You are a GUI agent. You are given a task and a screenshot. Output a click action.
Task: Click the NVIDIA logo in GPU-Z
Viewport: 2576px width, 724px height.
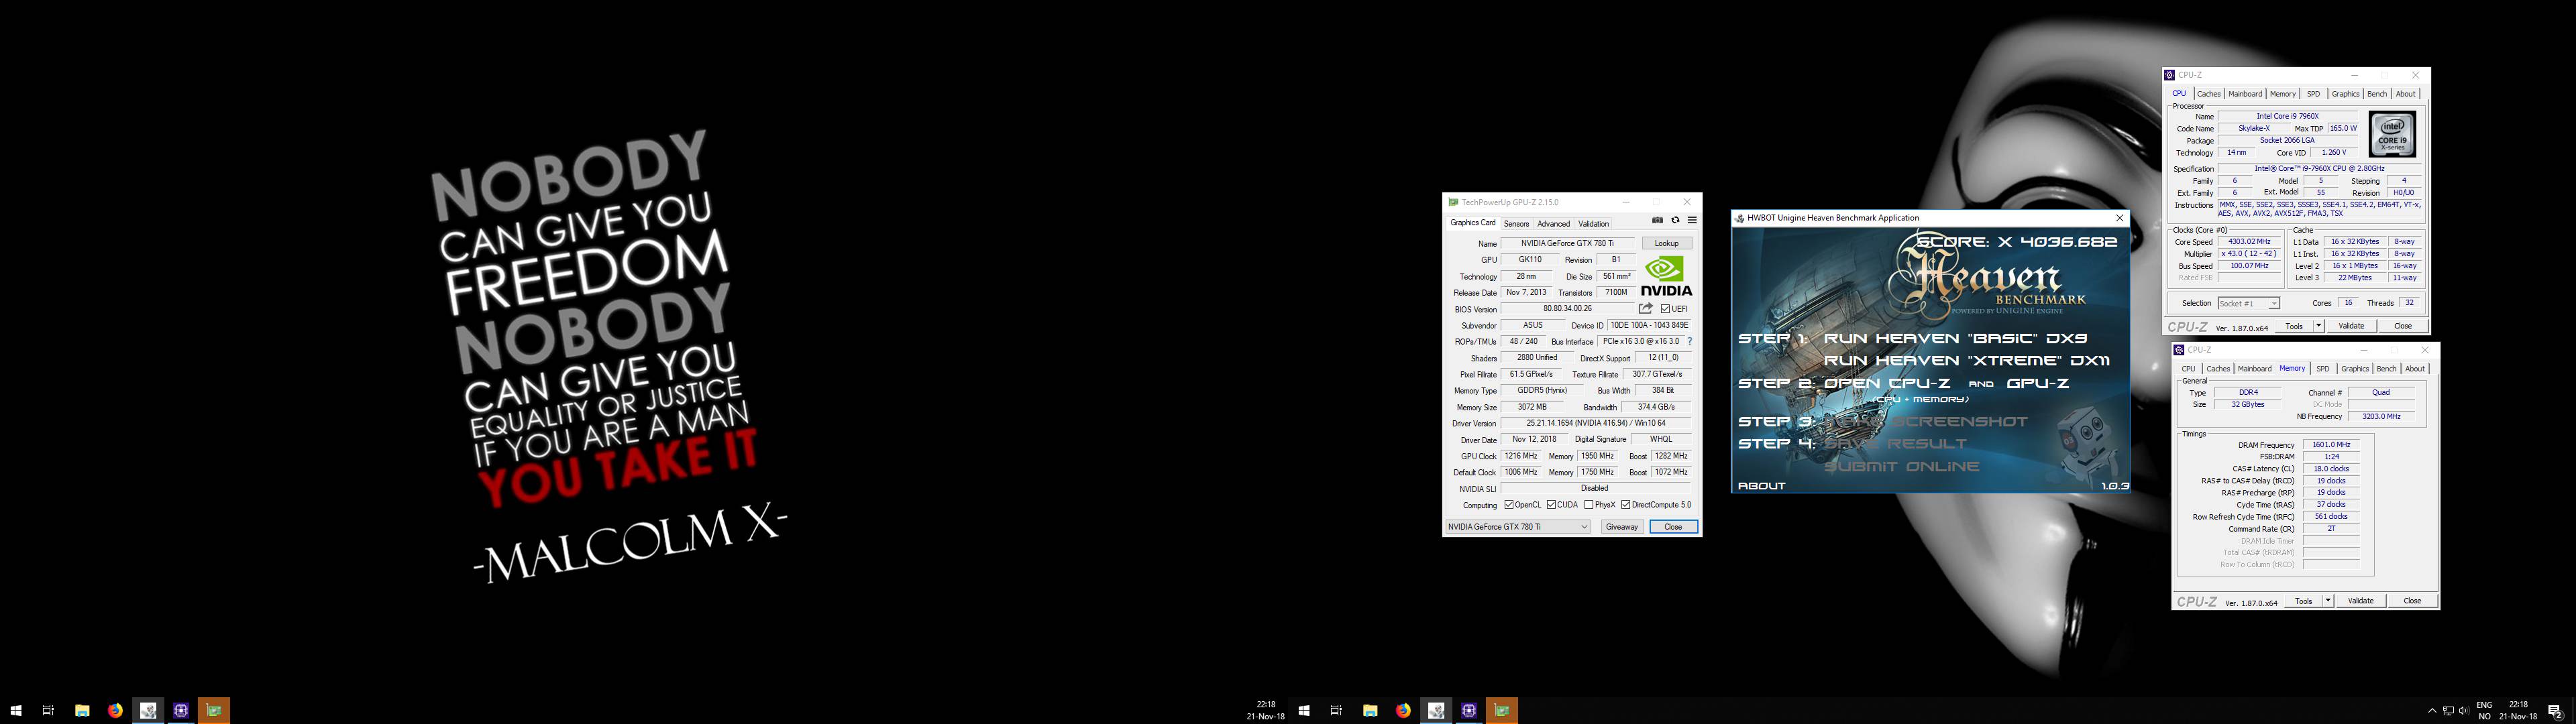point(1667,276)
